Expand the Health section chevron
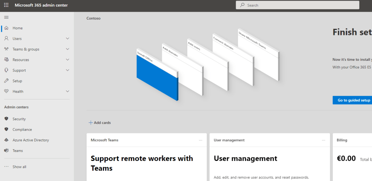Viewport: 372px width, 181px height. click(67, 91)
